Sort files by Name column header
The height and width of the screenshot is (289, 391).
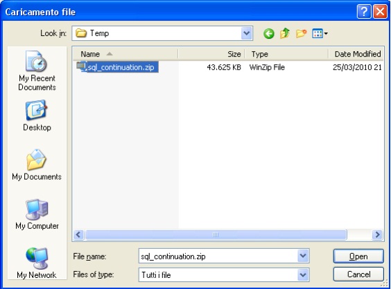(x=125, y=54)
